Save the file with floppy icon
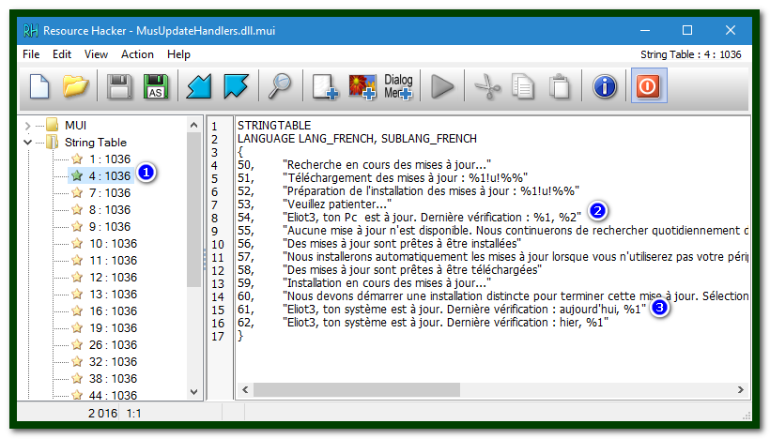Image resolution: width=770 pixels, height=439 pixels. click(x=119, y=86)
